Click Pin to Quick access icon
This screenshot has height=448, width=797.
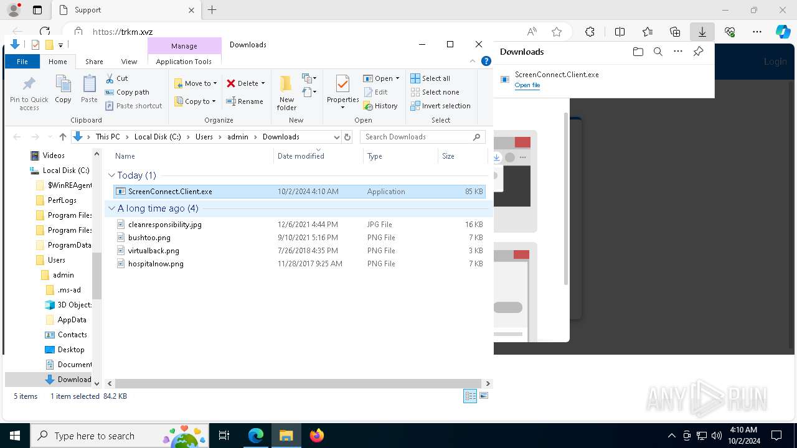click(29, 93)
